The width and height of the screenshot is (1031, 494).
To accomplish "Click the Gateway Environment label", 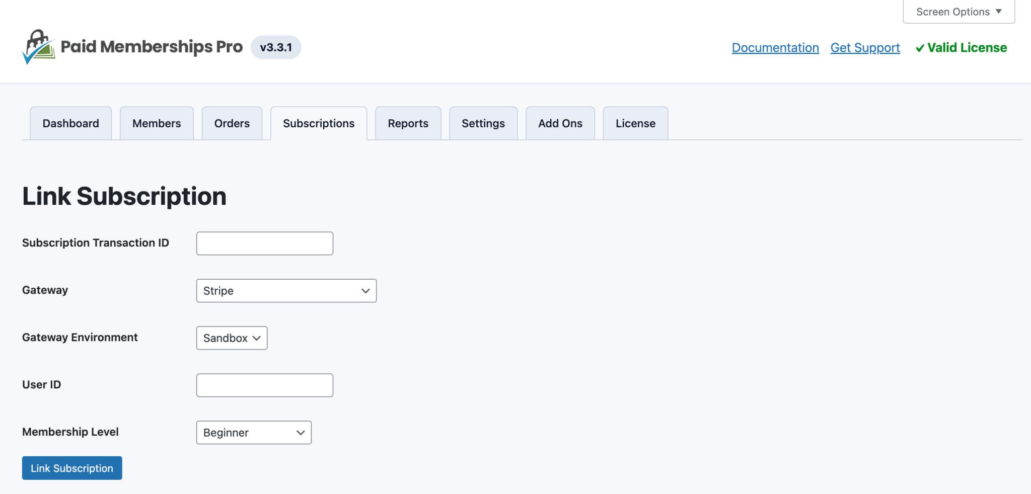I will click(x=80, y=337).
